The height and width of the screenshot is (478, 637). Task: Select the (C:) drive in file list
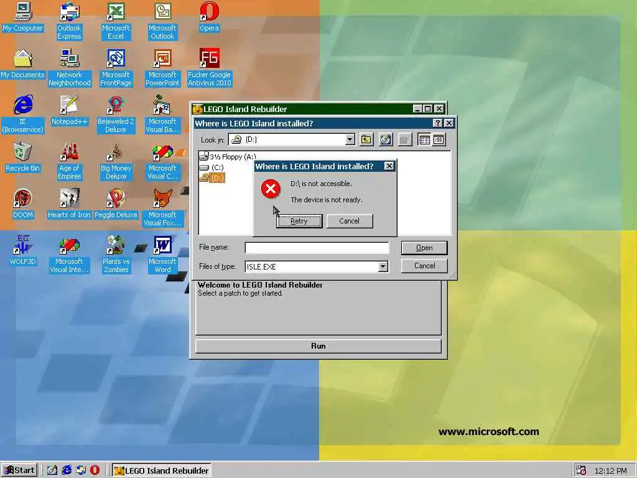[x=212, y=167]
